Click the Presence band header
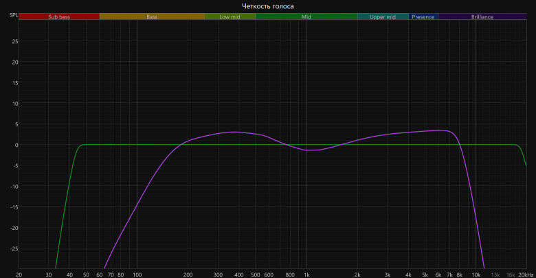 point(423,16)
